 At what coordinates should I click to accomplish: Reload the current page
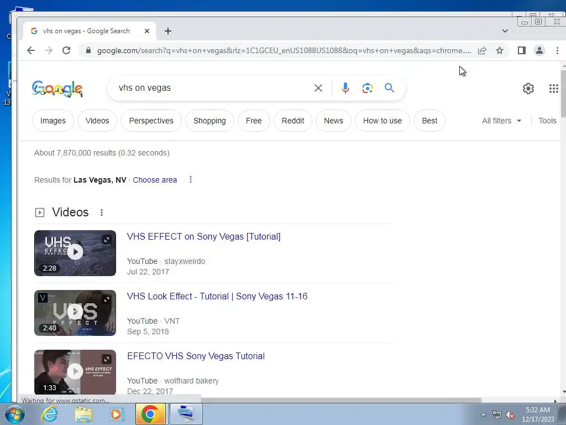(66, 50)
